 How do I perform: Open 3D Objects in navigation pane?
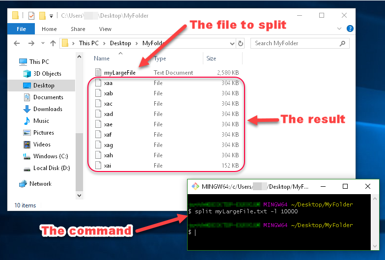point(42,74)
